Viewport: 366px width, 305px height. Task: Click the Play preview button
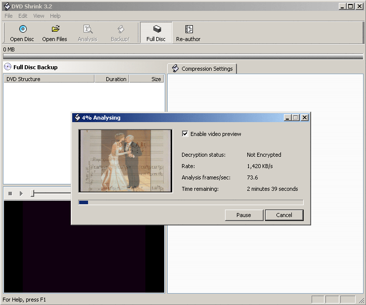21,193
